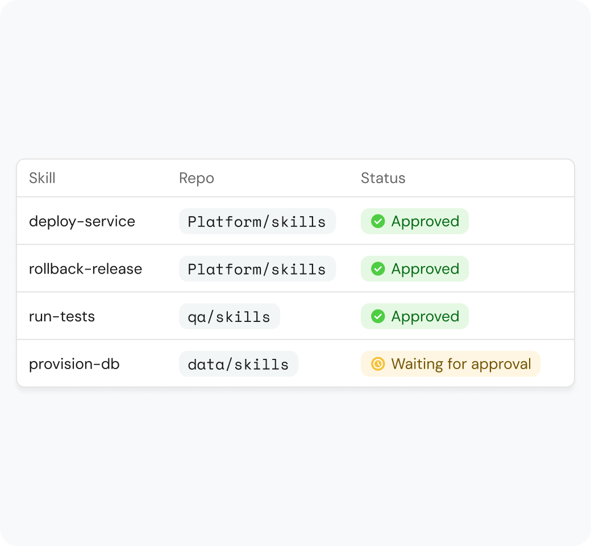This screenshot has width=591, height=546.
Task: Click the Skill column header
Action: pos(42,177)
